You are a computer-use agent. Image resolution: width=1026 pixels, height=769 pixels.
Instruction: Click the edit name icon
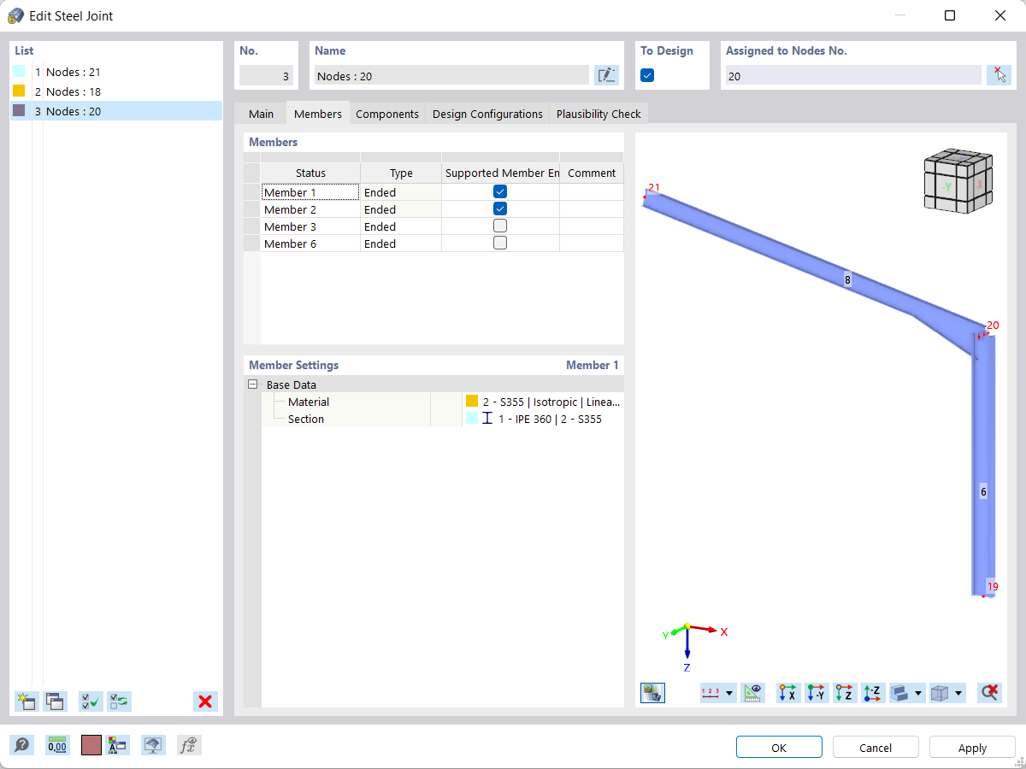606,75
